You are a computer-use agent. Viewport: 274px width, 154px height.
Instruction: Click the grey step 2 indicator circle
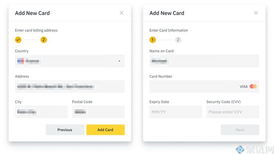tap(178, 40)
